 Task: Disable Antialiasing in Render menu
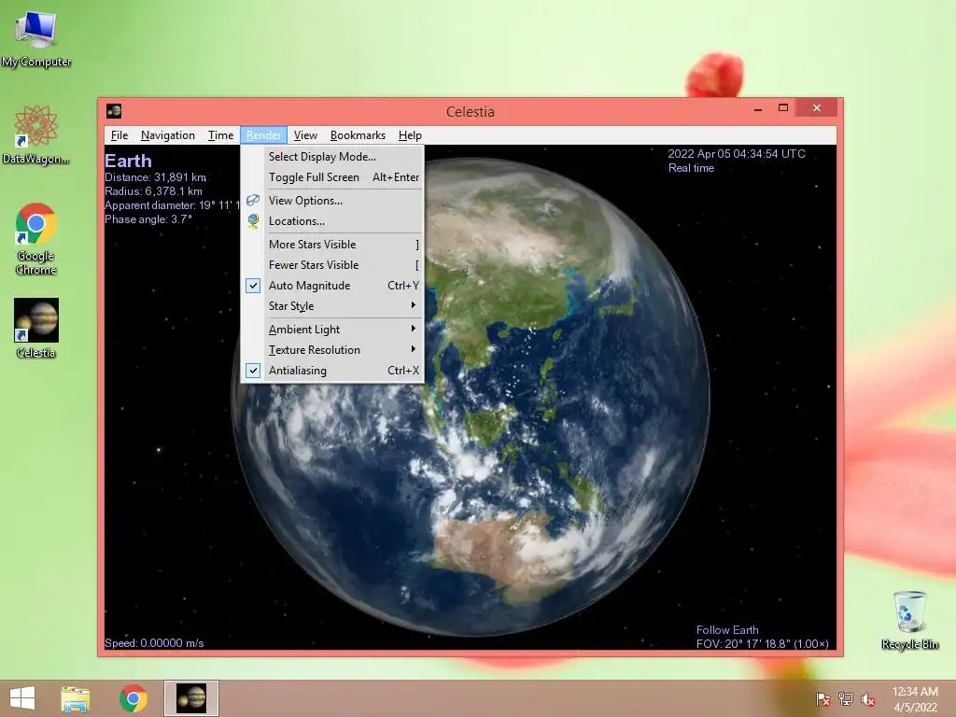pyautogui.click(x=331, y=370)
